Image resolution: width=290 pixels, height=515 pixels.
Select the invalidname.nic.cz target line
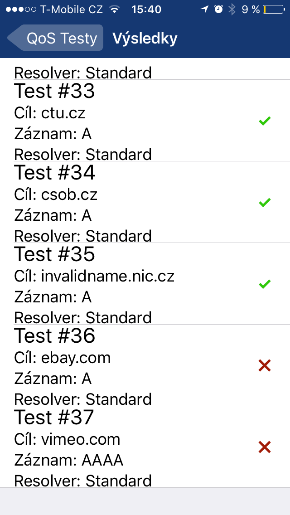coord(94,276)
